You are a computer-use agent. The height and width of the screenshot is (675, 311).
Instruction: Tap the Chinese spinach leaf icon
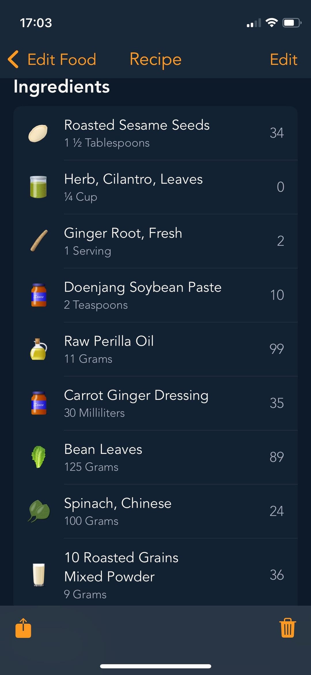[x=39, y=511]
